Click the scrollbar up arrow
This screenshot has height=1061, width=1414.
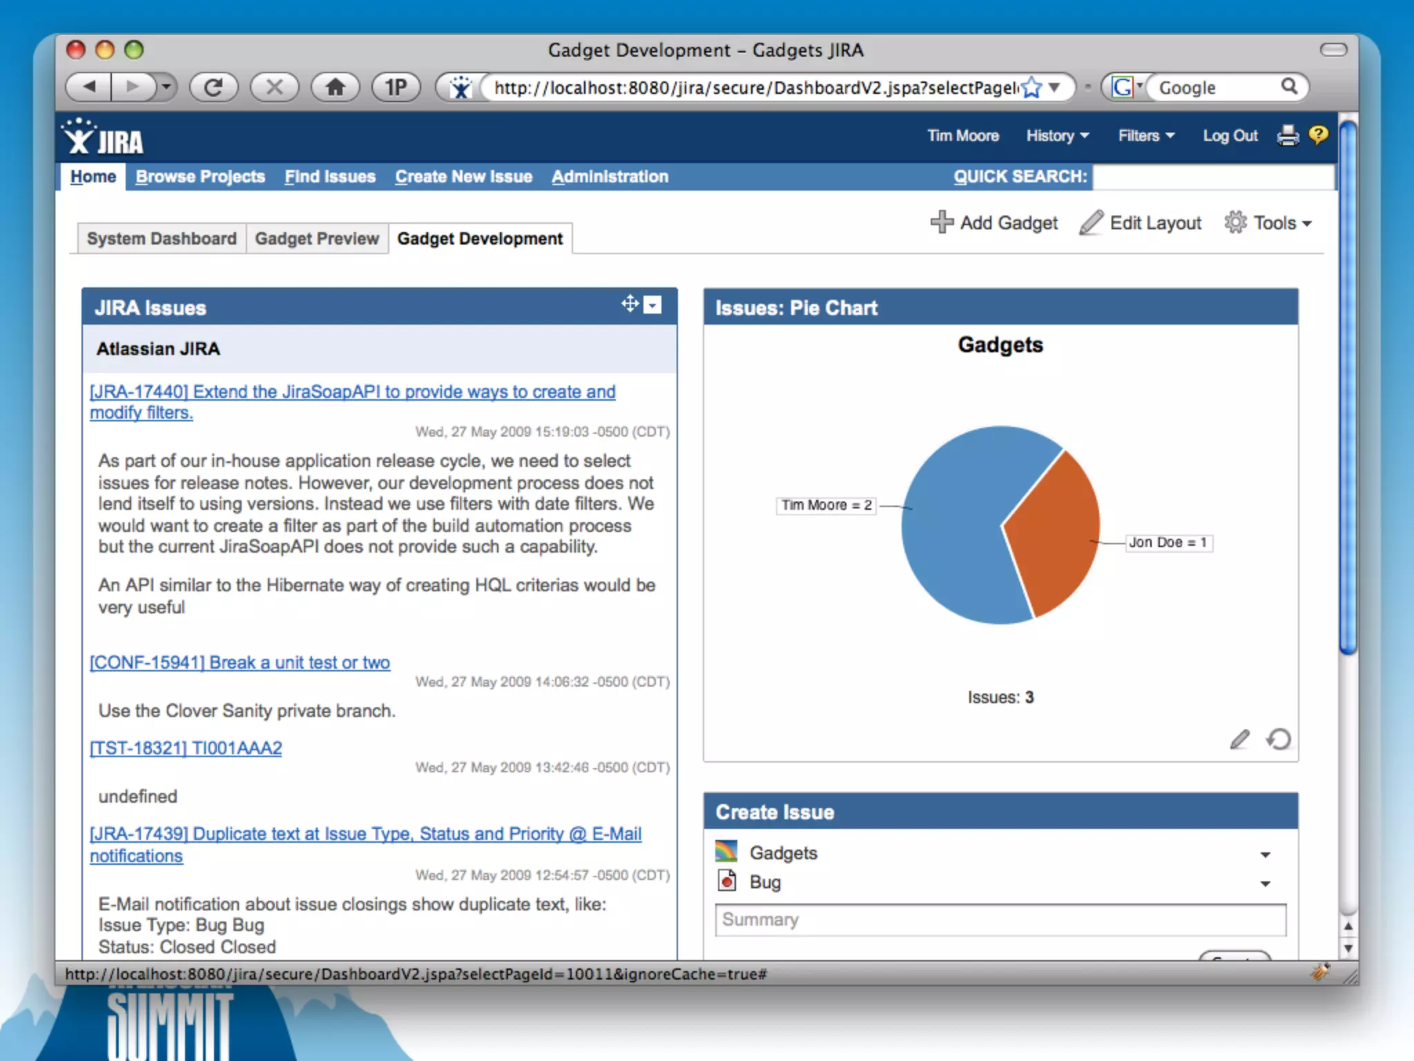tap(1348, 926)
